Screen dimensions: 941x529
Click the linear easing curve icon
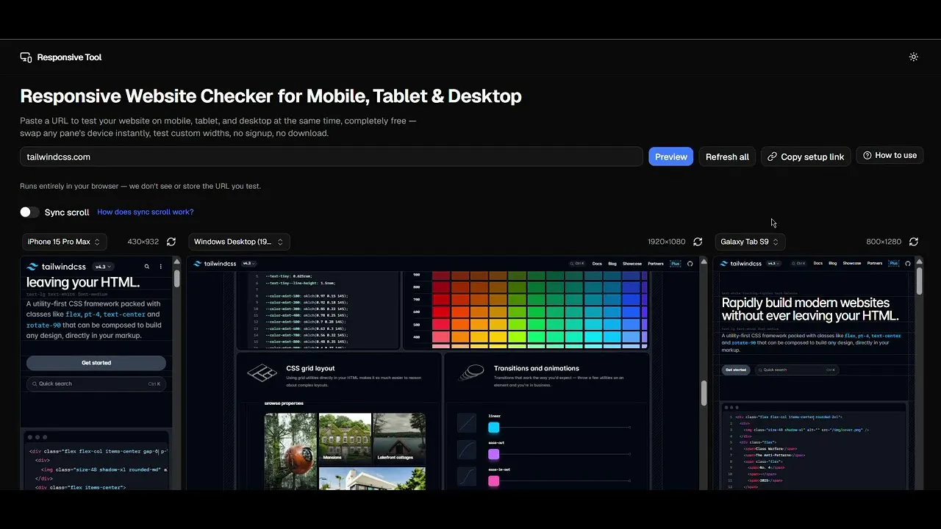tap(467, 422)
